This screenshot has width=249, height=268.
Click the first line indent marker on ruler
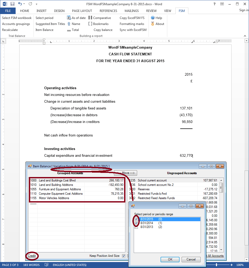click(x=44, y=40)
